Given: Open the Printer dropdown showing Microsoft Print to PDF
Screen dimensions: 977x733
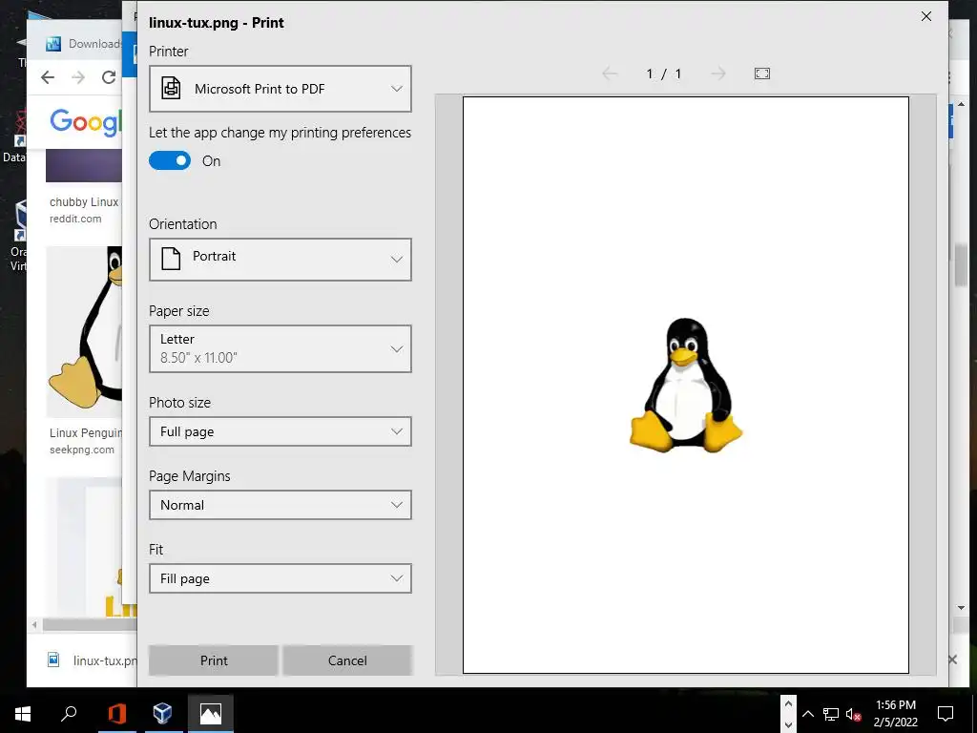Looking at the screenshot, I should pyautogui.click(x=280, y=89).
